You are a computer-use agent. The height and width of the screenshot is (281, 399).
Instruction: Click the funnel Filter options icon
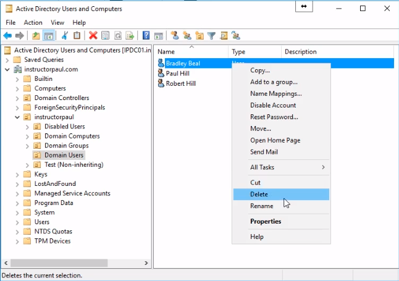pos(211,36)
